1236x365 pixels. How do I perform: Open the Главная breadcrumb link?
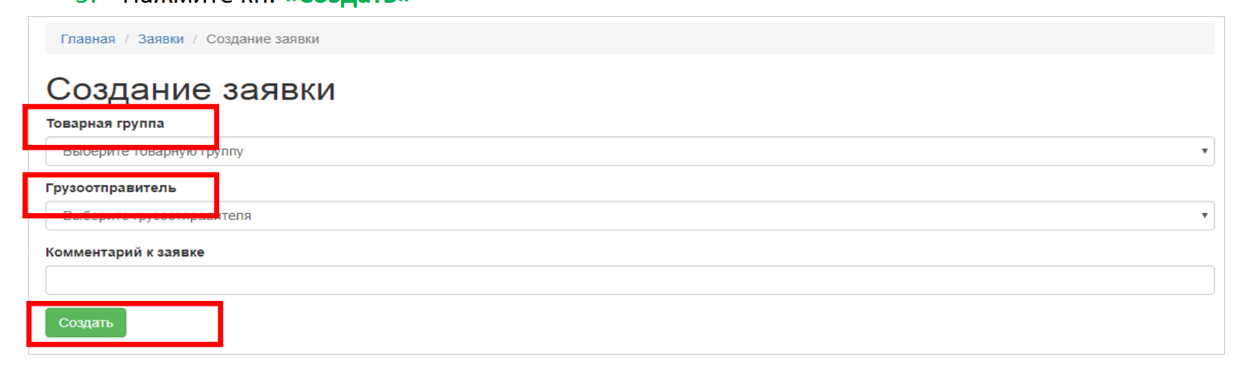88,39
